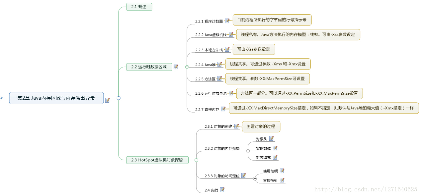The width and height of the screenshot is (421, 196).
Task: Select subtopic 2.2.7 直接内存
Action: tap(207, 109)
